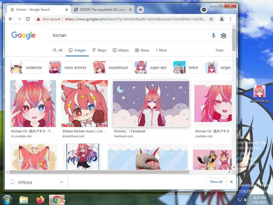Image resolution: width=273 pixels, height=205 pixels.
Task: Select the soundcloud suggestion chip
Action: point(112,67)
